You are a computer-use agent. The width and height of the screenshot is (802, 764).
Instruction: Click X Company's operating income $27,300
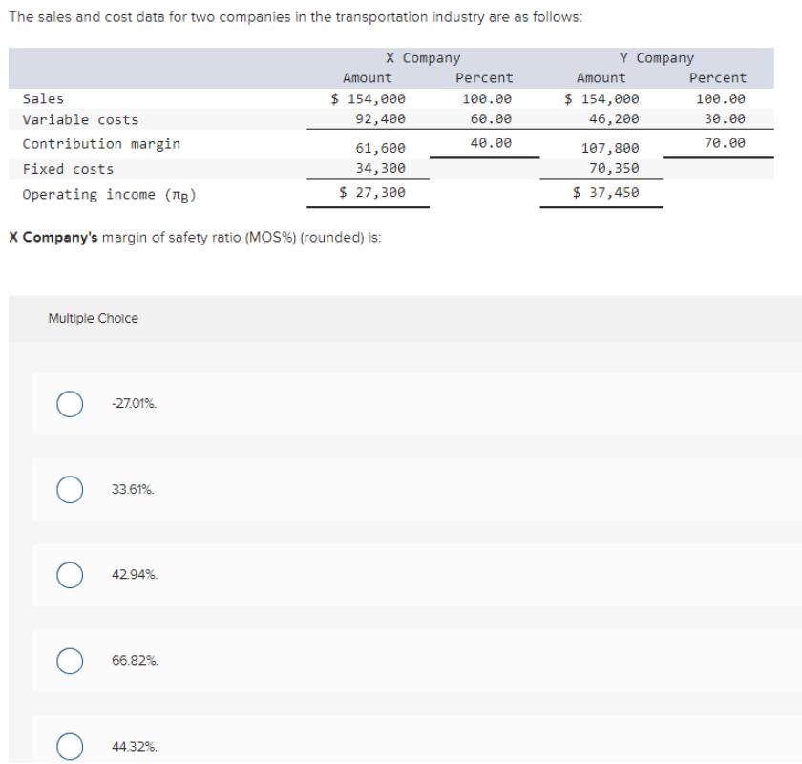[372, 192]
